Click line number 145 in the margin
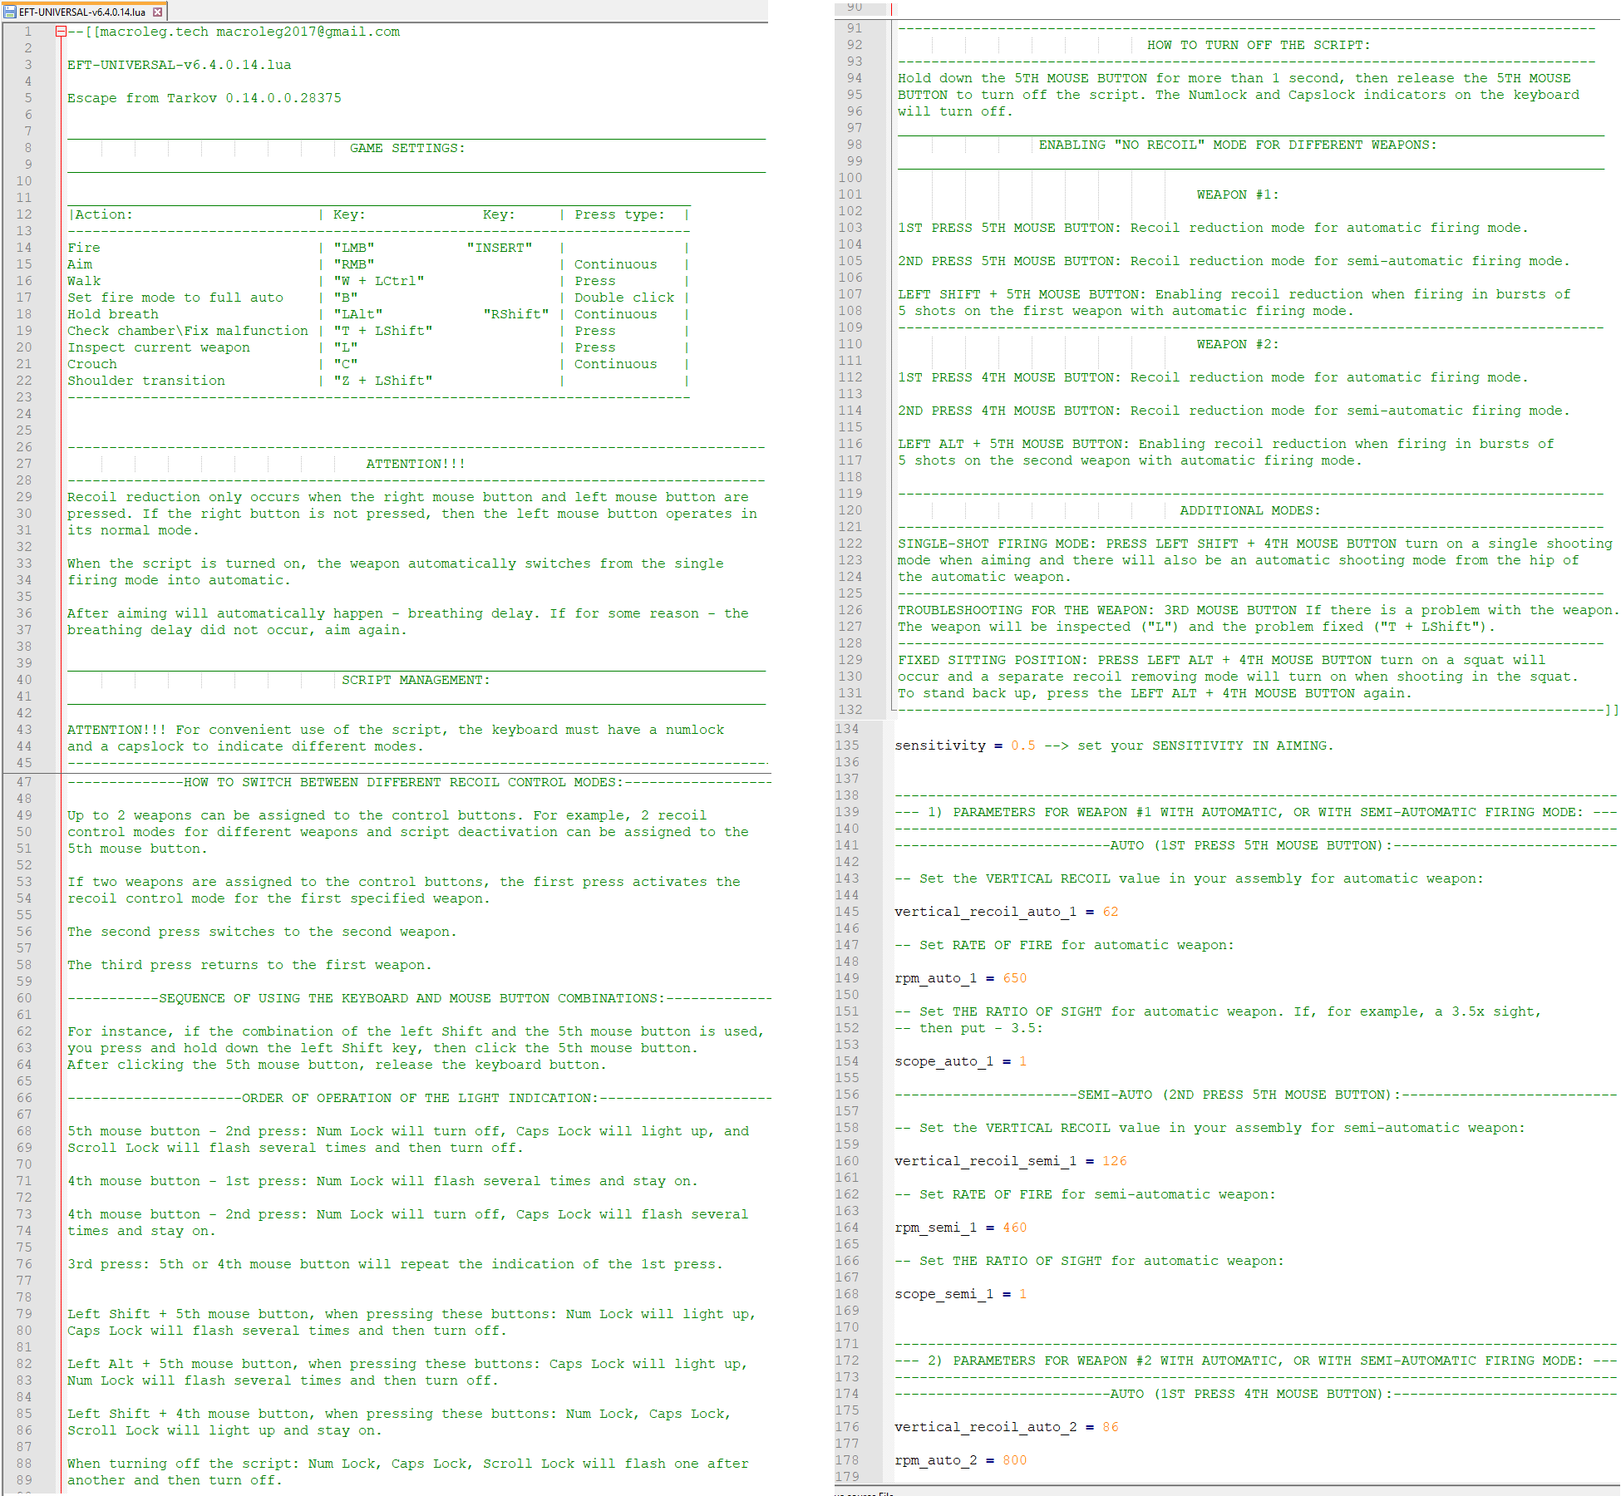The height and width of the screenshot is (1496, 1621). click(847, 912)
